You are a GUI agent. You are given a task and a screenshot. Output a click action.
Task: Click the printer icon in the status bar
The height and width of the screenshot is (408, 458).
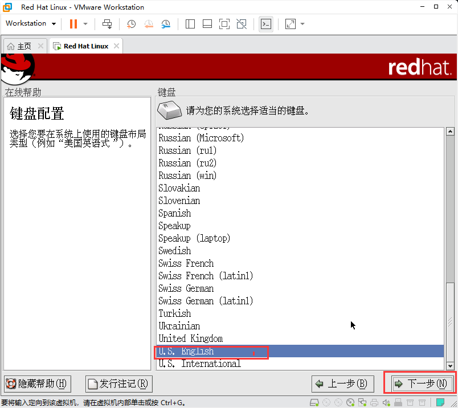(374, 402)
